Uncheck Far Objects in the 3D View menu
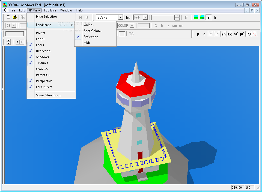The image size is (262, 192). click(x=51, y=87)
